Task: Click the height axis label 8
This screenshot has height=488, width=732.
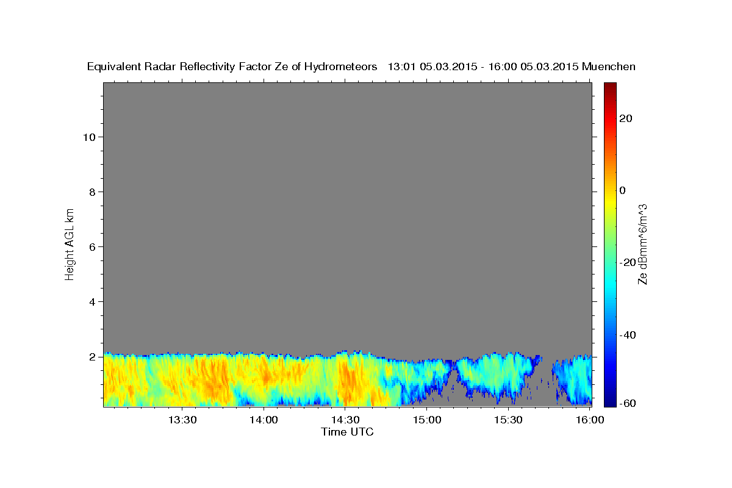Action: [91, 192]
